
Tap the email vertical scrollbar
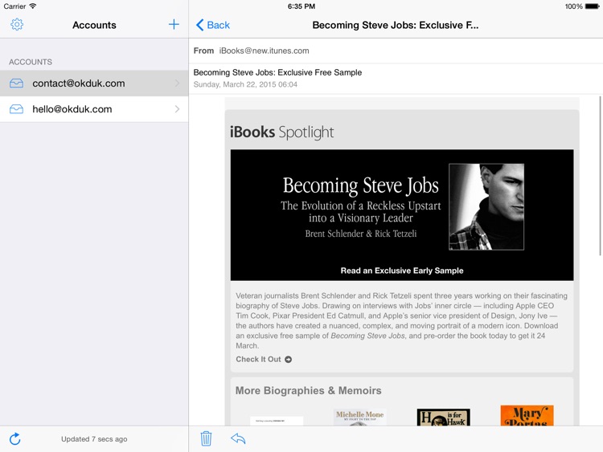tap(600, 176)
